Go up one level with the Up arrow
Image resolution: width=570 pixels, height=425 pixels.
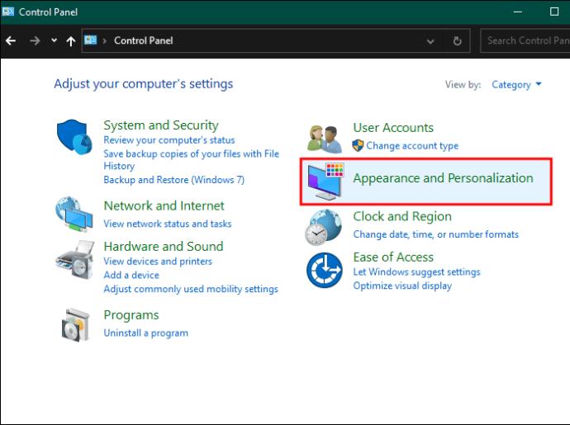tap(71, 41)
